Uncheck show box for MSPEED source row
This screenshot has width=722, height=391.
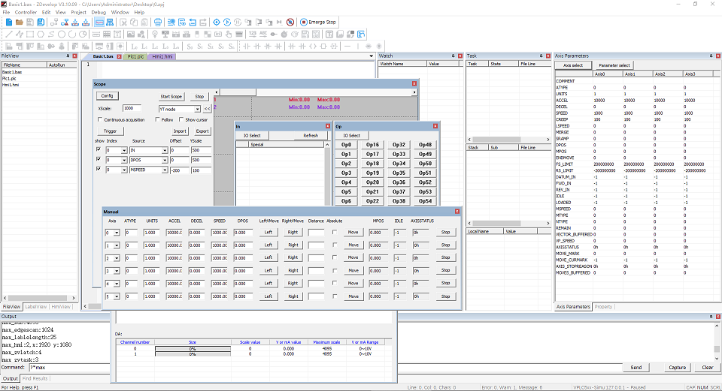pos(99,169)
